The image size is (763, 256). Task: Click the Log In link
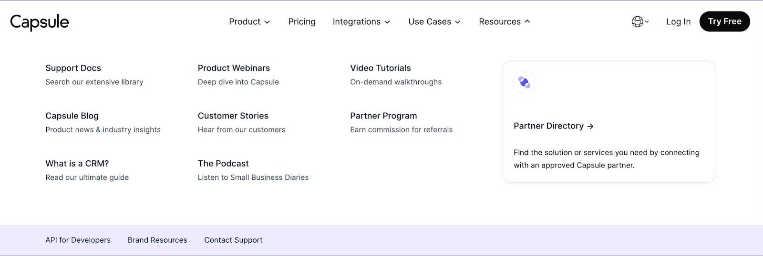pyautogui.click(x=678, y=21)
